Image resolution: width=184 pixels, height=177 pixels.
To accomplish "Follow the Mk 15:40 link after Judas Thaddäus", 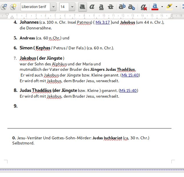I will coord(128,90).
